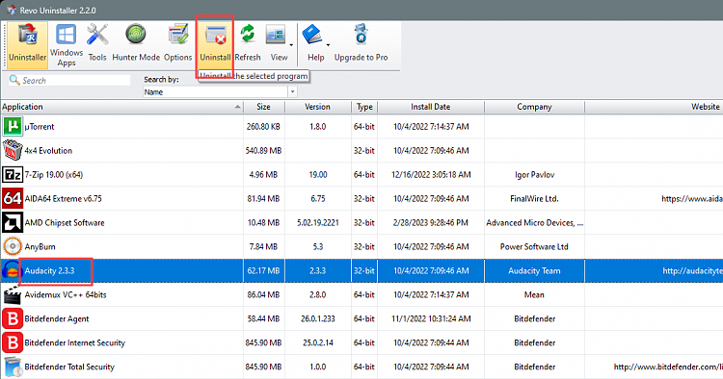This screenshot has width=723, height=379.
Task: Click the AIDA64 Extreme app icon
Action: (x=13, y=199)
